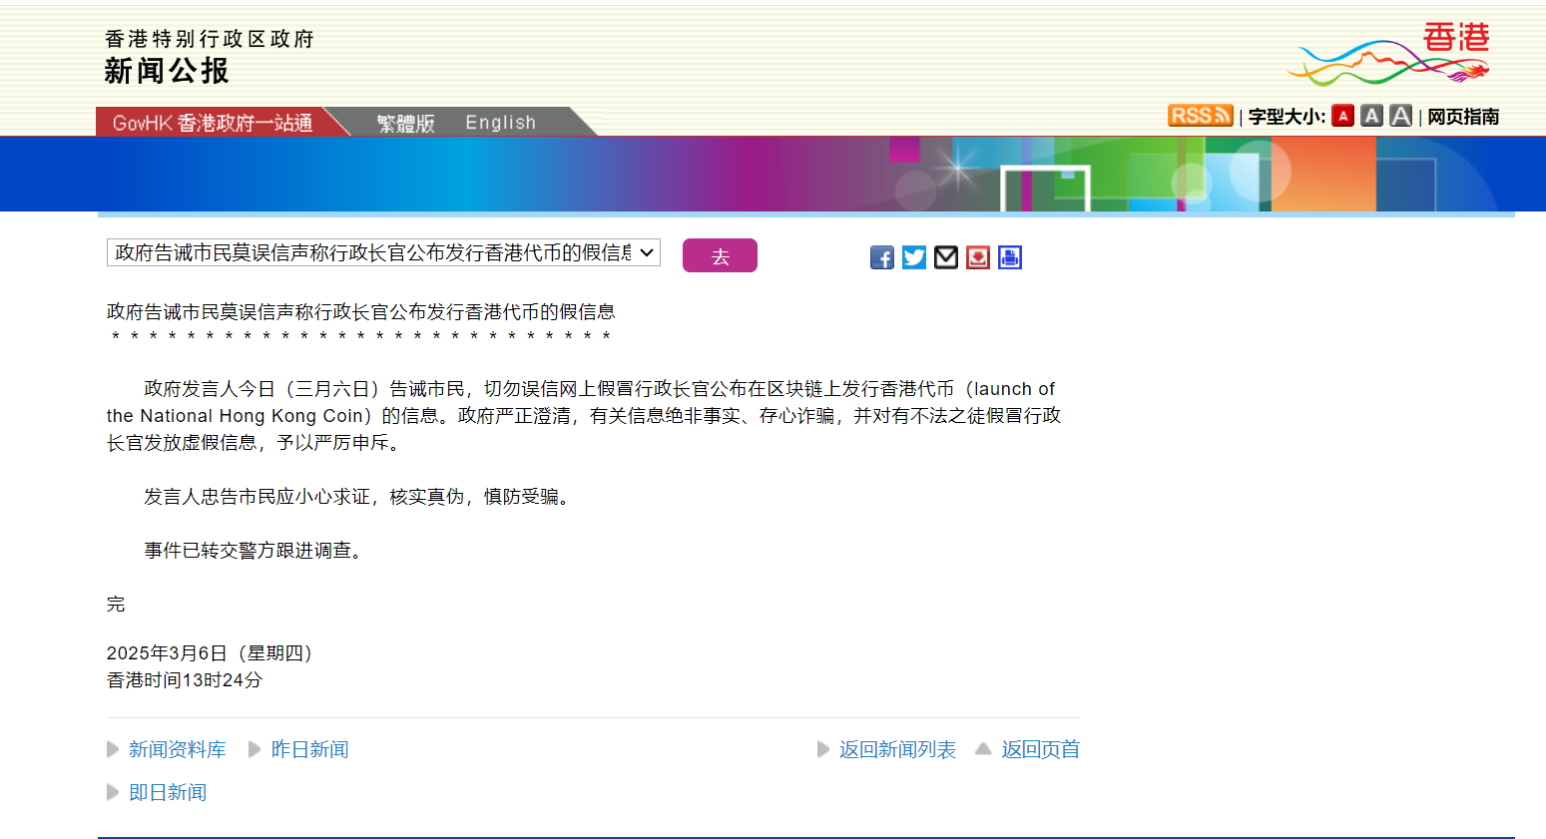Switch to English language version
Screen dimensions: 1546x839
pos(500,123)
